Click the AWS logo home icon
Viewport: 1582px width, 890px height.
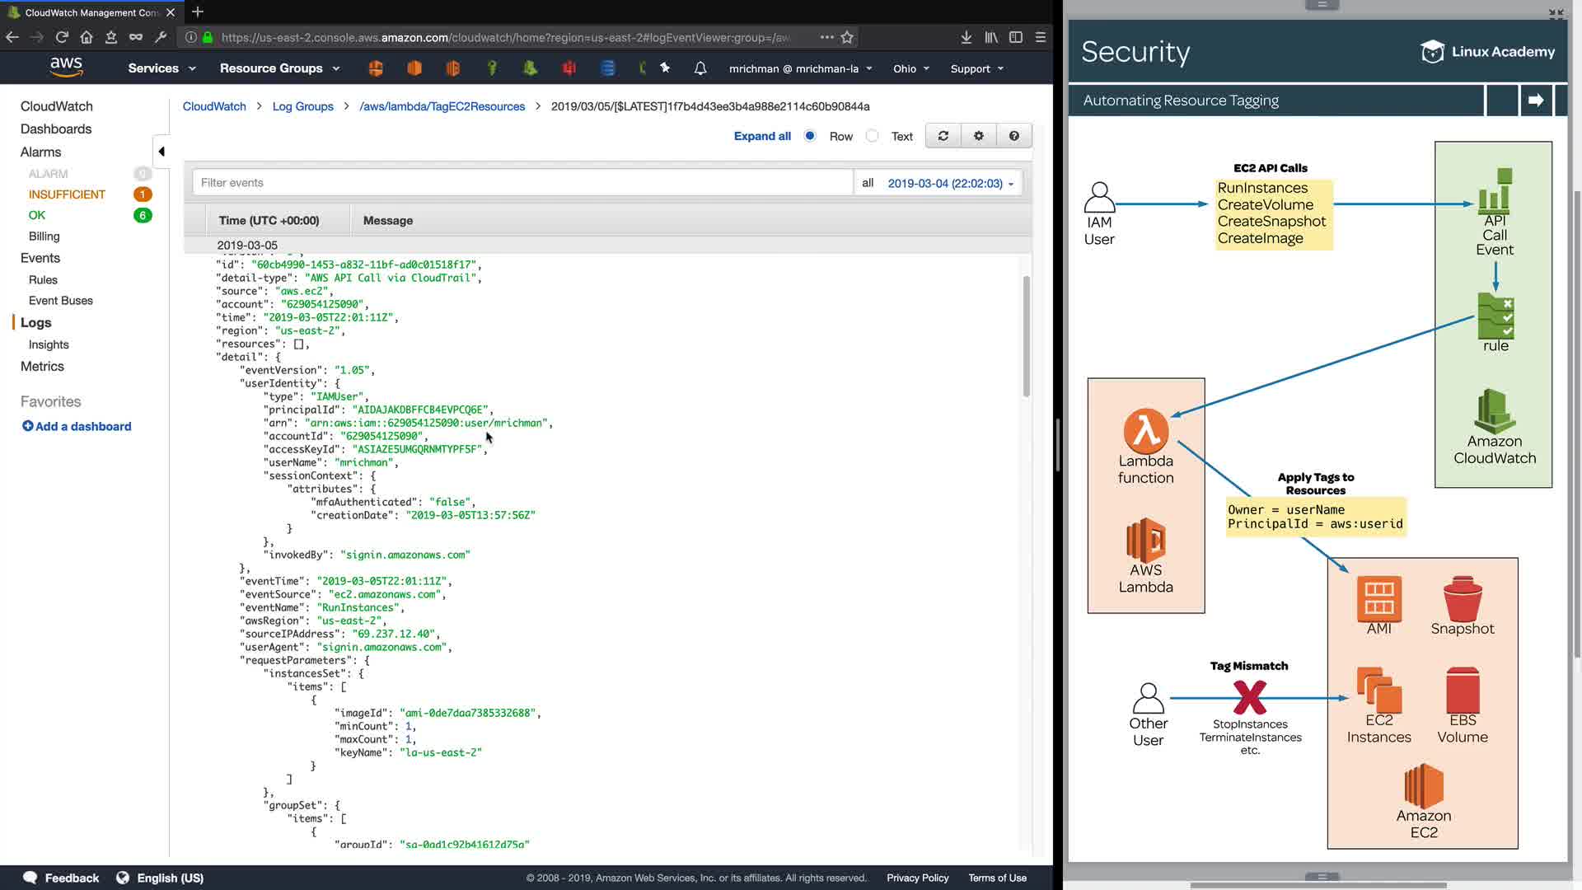coord(66,67)
